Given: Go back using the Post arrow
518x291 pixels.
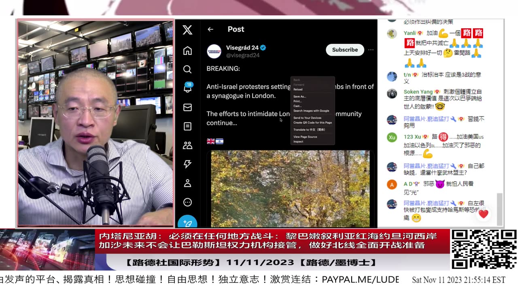Looking at the screenshot, I should 210,29.
